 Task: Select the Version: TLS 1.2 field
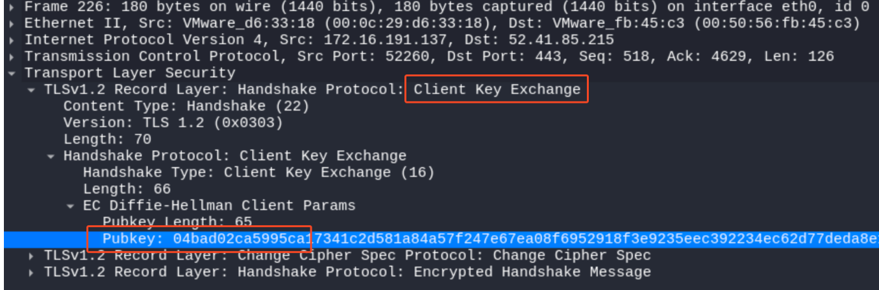click(x=173, y=123)
